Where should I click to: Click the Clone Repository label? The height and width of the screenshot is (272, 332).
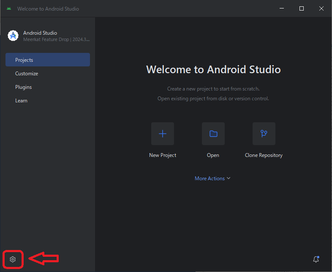[264, 155]
